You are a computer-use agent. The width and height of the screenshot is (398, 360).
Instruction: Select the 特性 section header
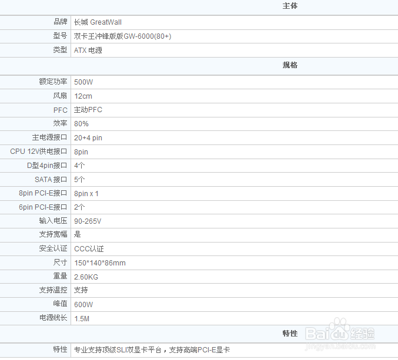pyautogui.click(x=290, y=334)
